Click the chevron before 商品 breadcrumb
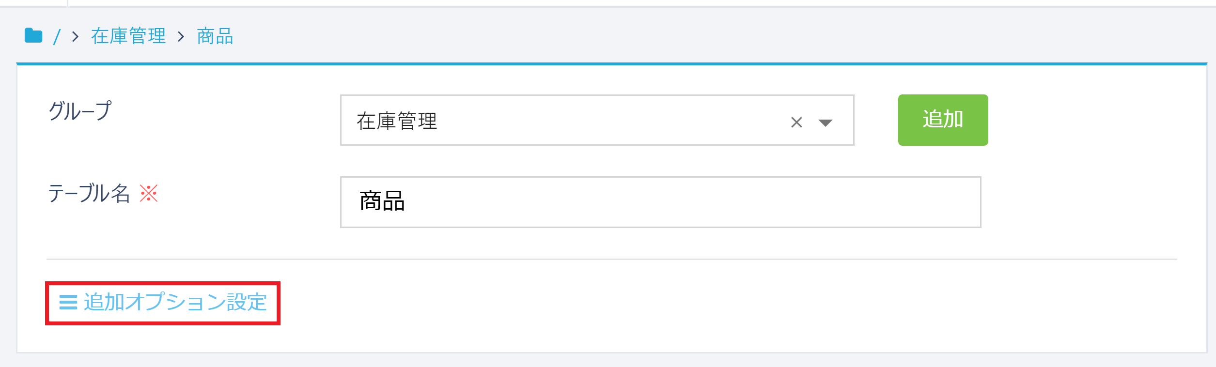The height and width of the screenshot is (367, 1216). click(181, 36)
